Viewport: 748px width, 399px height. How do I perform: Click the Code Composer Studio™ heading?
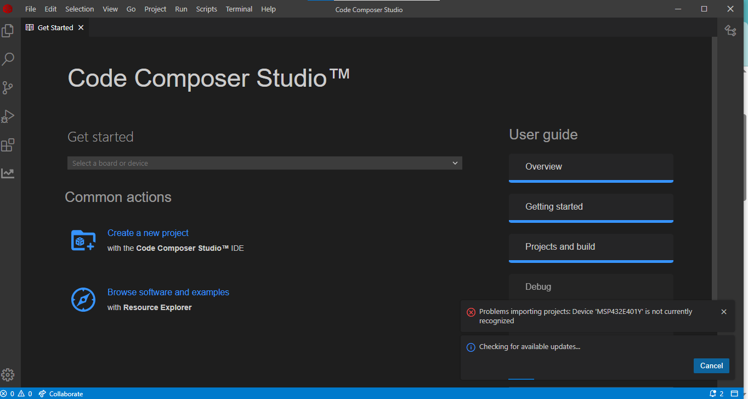pyautogui.click(x=208, y=77)
